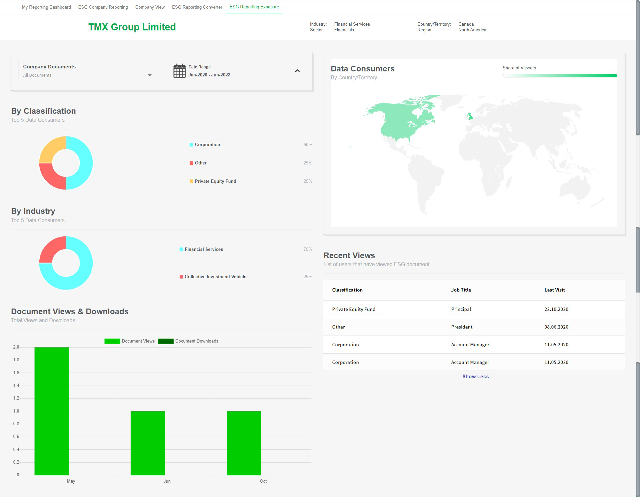640x497 pixels.
Task: Click the TMX Group Limited company title
Action: coord(132,27)
